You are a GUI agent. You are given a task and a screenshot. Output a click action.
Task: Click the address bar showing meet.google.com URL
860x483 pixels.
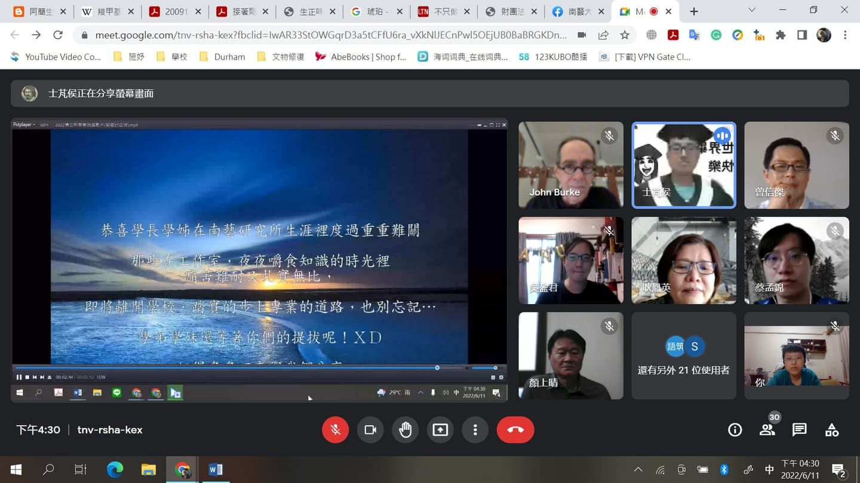(331, 35)
